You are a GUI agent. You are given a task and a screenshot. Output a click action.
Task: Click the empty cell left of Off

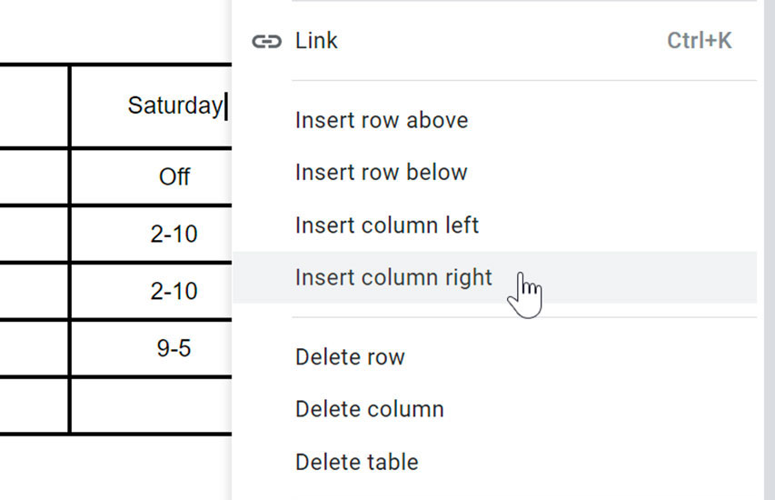pyautogui.click(x=33, y=176)
